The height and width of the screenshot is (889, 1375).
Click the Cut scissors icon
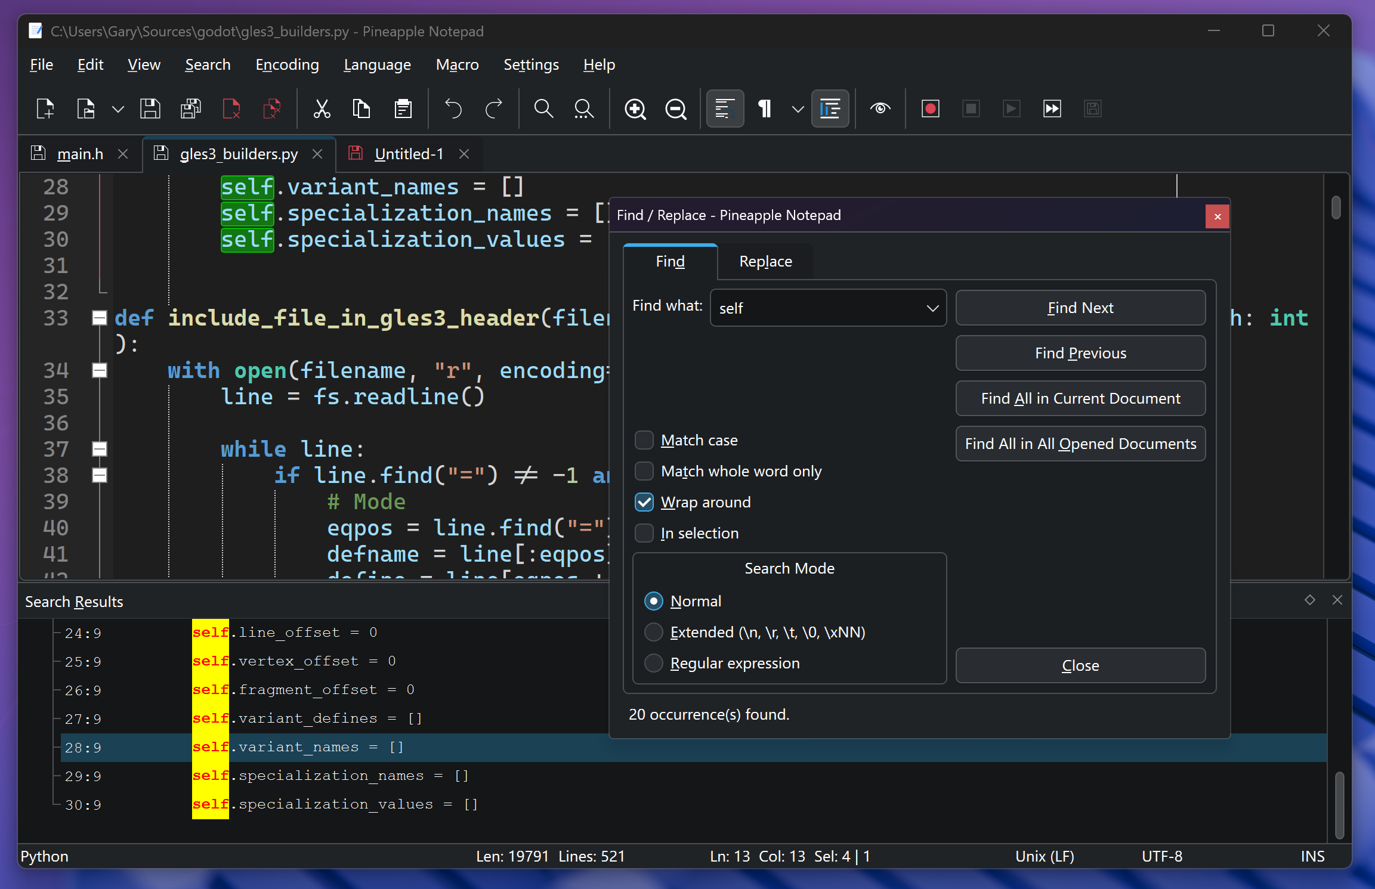click(322, 109)
